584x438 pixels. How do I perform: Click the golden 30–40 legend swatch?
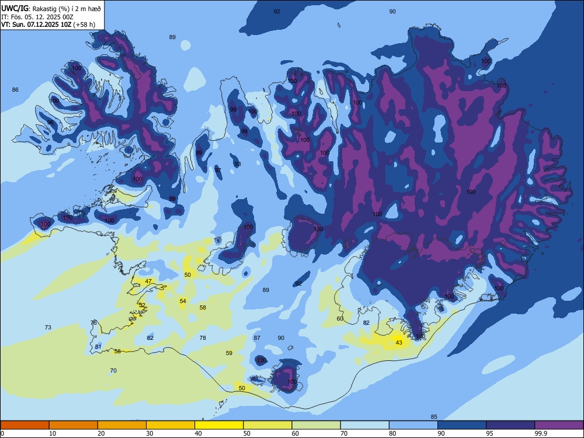[x=171, y=425]
